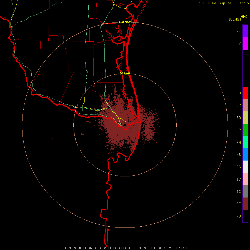This screenshot has width=250, height=250.
Task: Click the BD yellow legend swatch
Action: click(245, 118)
